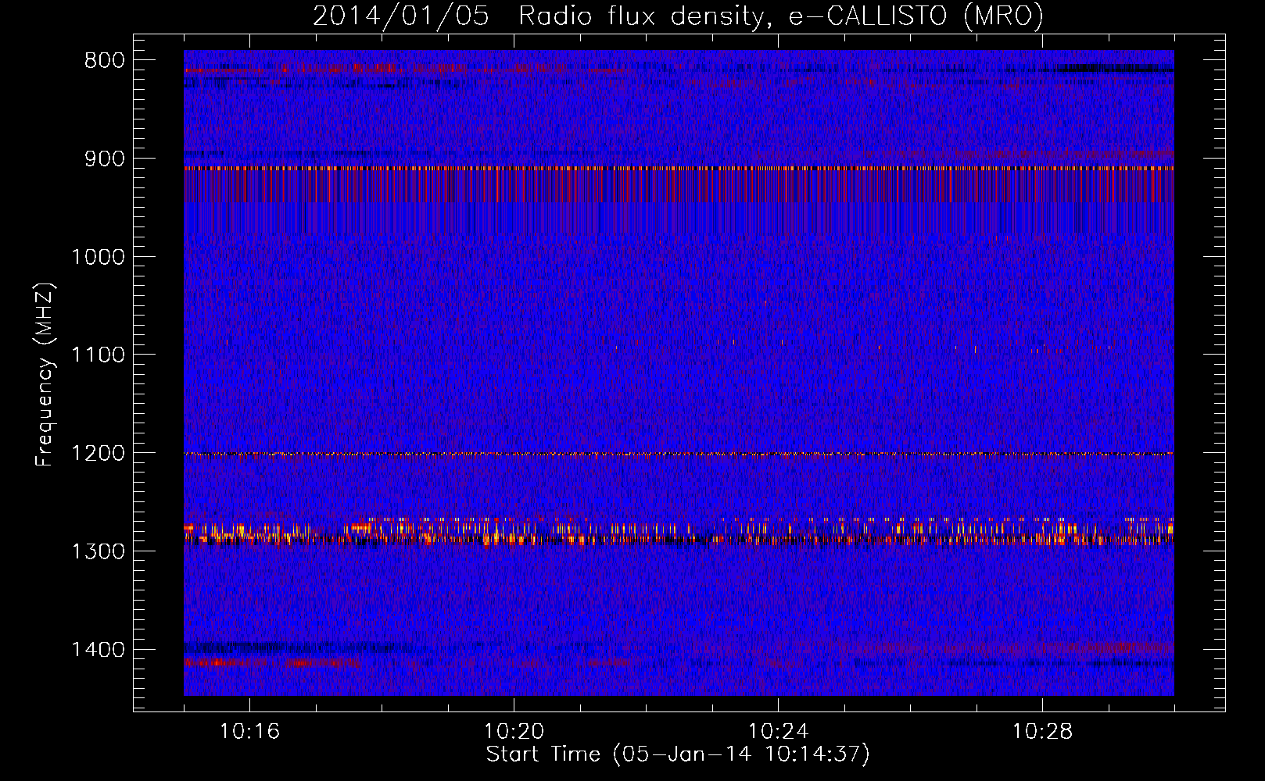Screen dimensions: 1265x781
Task: Select the 1100 frequency tick label
Action: pyautogui.click(x=99, y=355)
